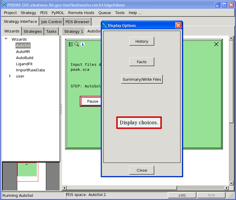Open the Strategy menu
236x200 pixels.
pyautogui.click(x=28, y=13)
